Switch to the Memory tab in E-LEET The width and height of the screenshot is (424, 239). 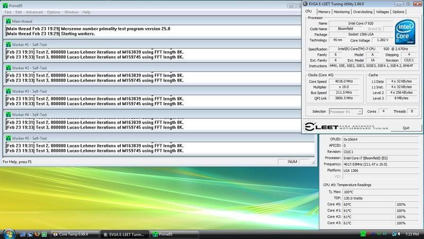point(324,12)
